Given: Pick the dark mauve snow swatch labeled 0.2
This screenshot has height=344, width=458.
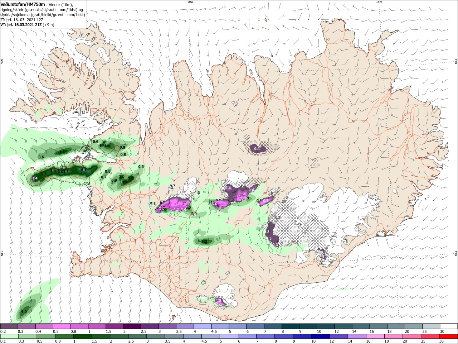Looking at the screenshot, I should [x=9, y=326].
